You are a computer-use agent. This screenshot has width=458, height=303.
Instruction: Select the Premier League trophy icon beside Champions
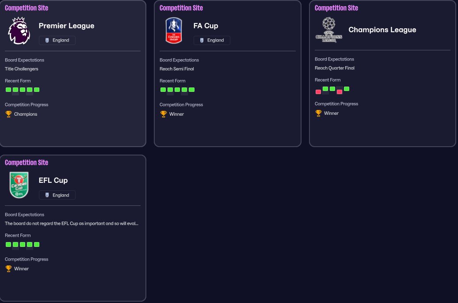point(8,114)
